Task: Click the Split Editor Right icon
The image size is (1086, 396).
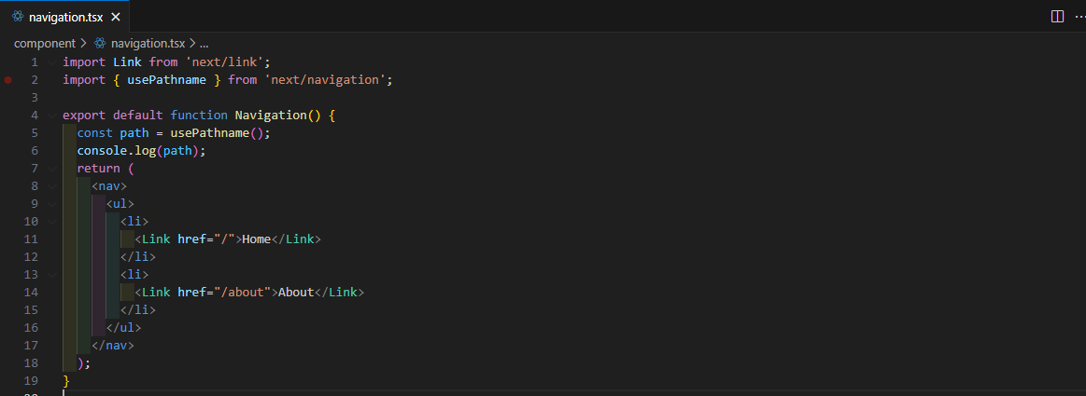Action: pos(1057,16)
